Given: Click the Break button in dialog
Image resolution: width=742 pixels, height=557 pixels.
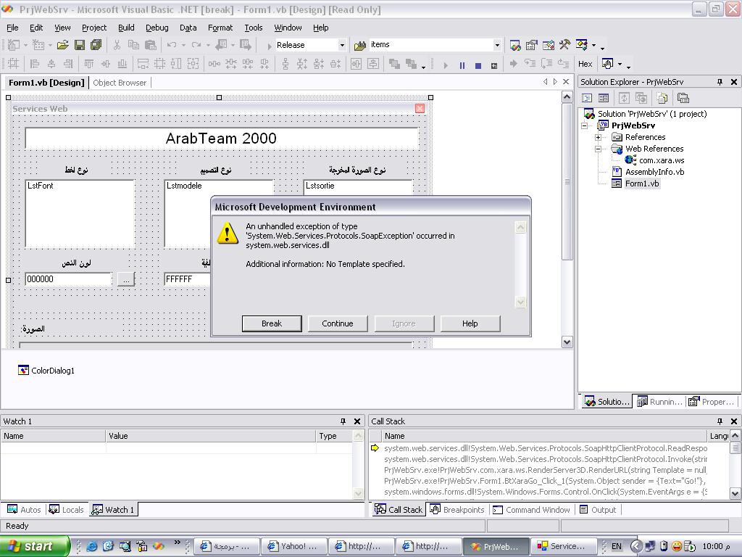Looking at the screenshot, I should click(x=272, y=323).
